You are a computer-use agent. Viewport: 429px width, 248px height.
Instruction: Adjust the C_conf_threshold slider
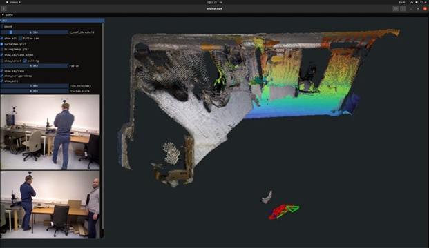[35, 32]
